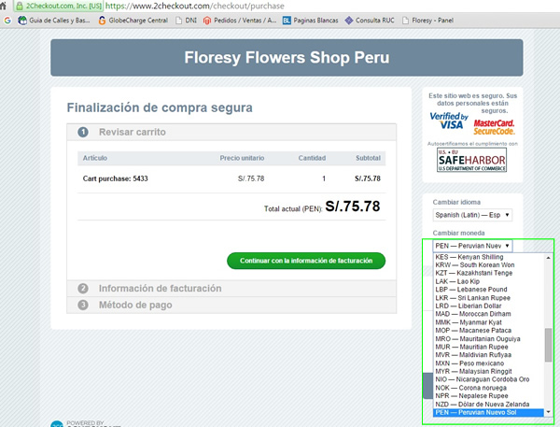Select LBP — Lebanese Pound
The image size is (560, 427).
click(x=488, y=290)
